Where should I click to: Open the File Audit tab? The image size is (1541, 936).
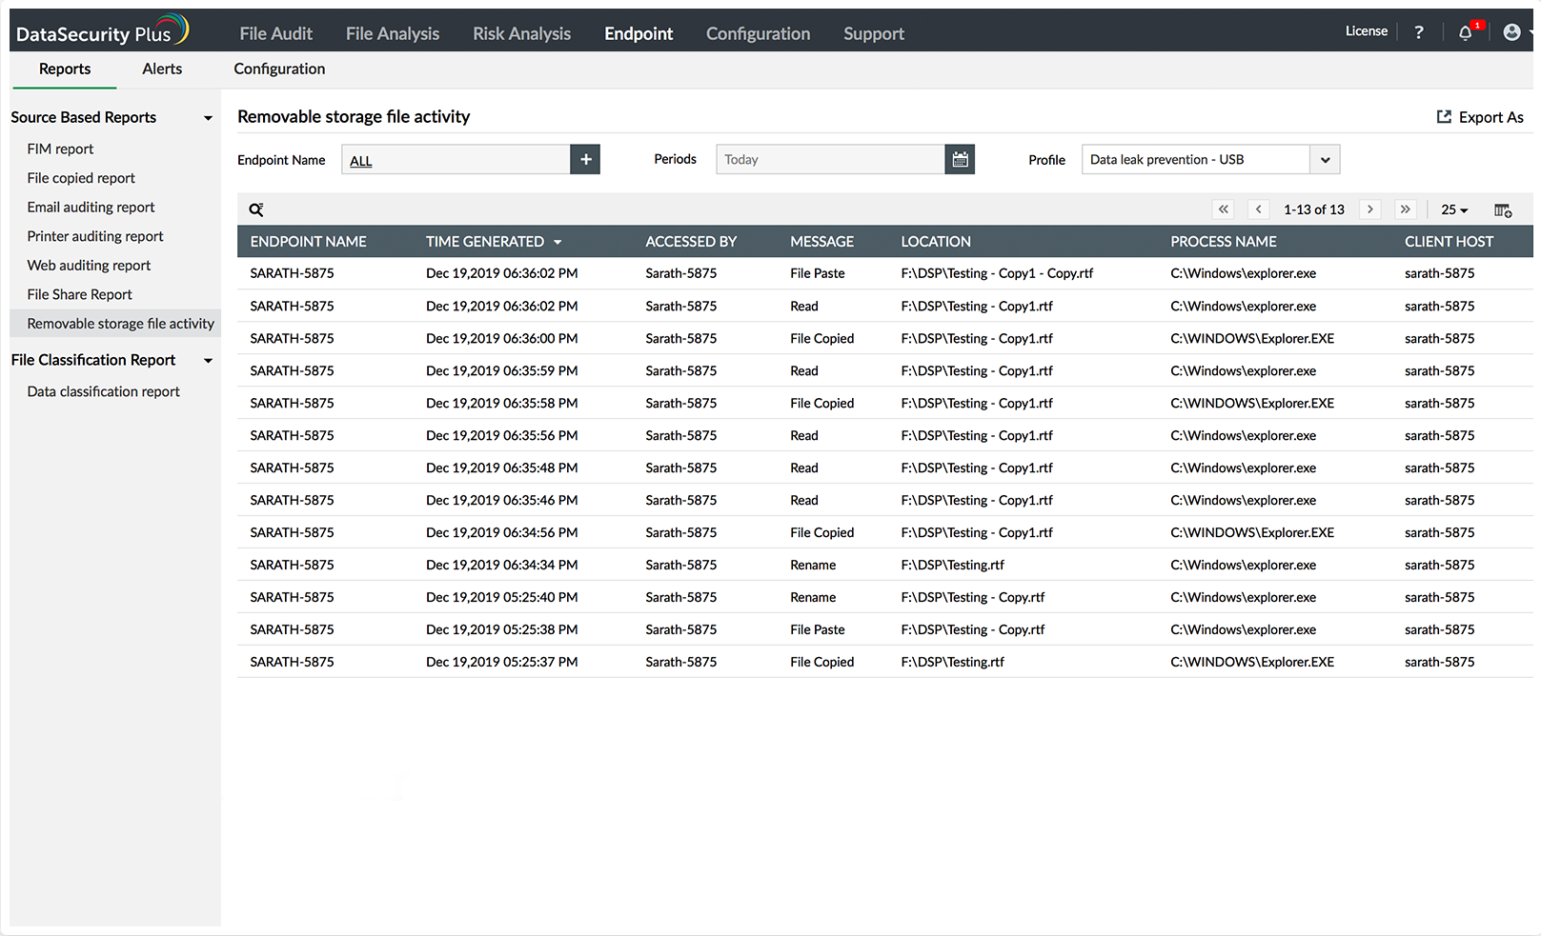[275, 33]
